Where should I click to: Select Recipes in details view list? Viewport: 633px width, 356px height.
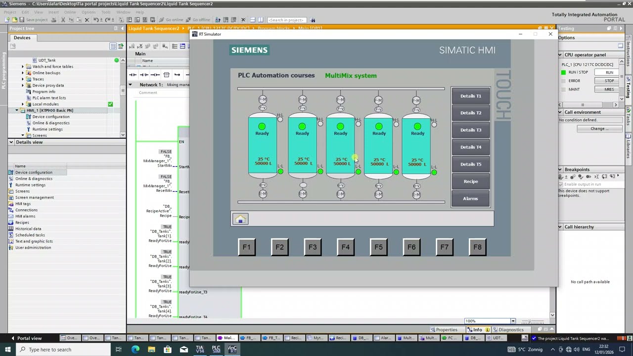[x=22, y=222]
